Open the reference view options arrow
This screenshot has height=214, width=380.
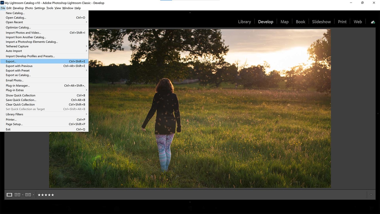(x=23, y=195)
